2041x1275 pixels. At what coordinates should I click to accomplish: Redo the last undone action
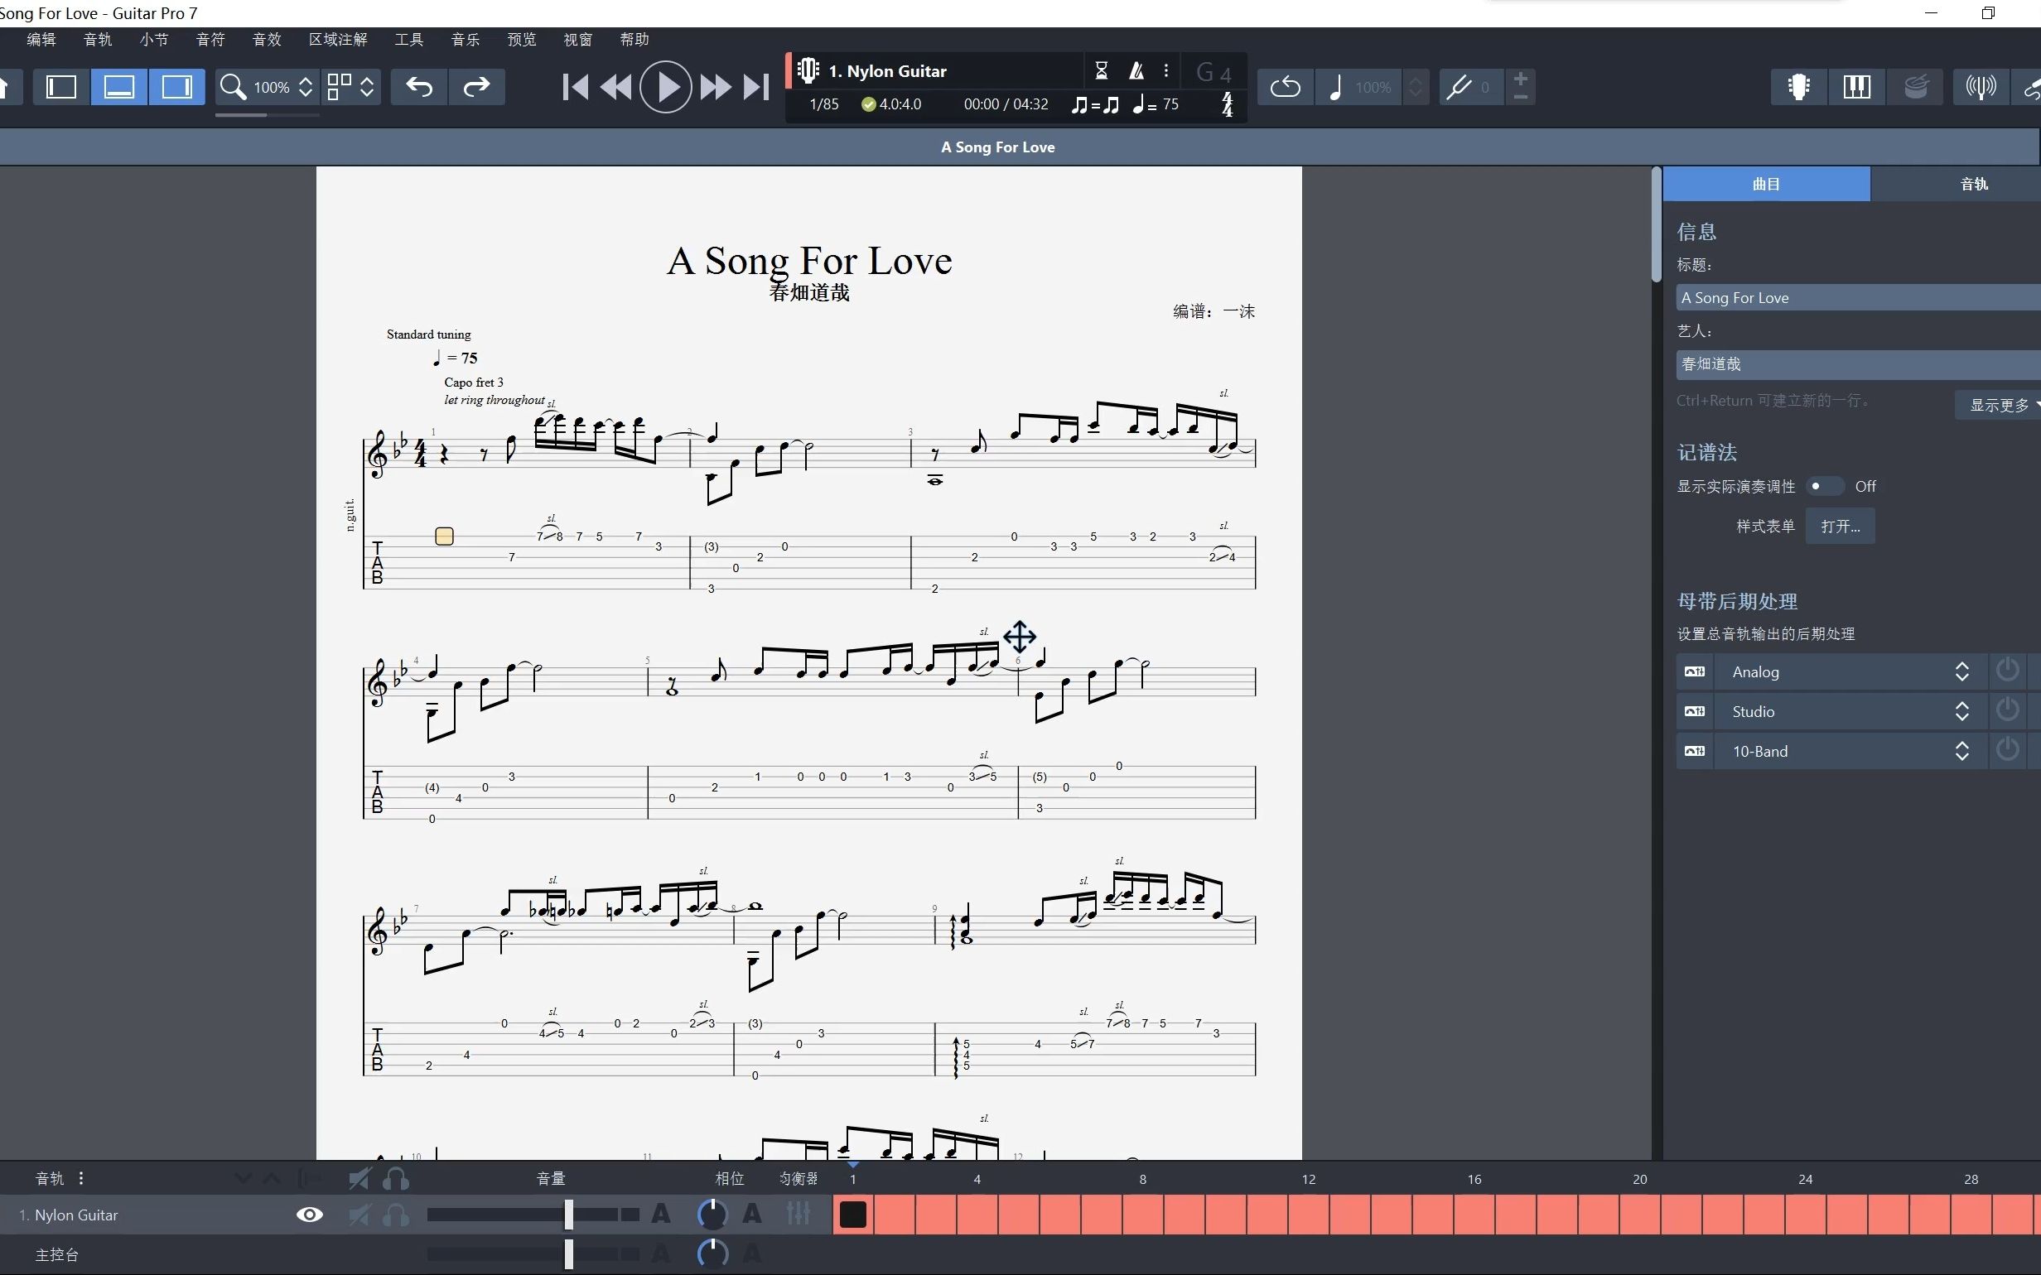coord(476,87)
